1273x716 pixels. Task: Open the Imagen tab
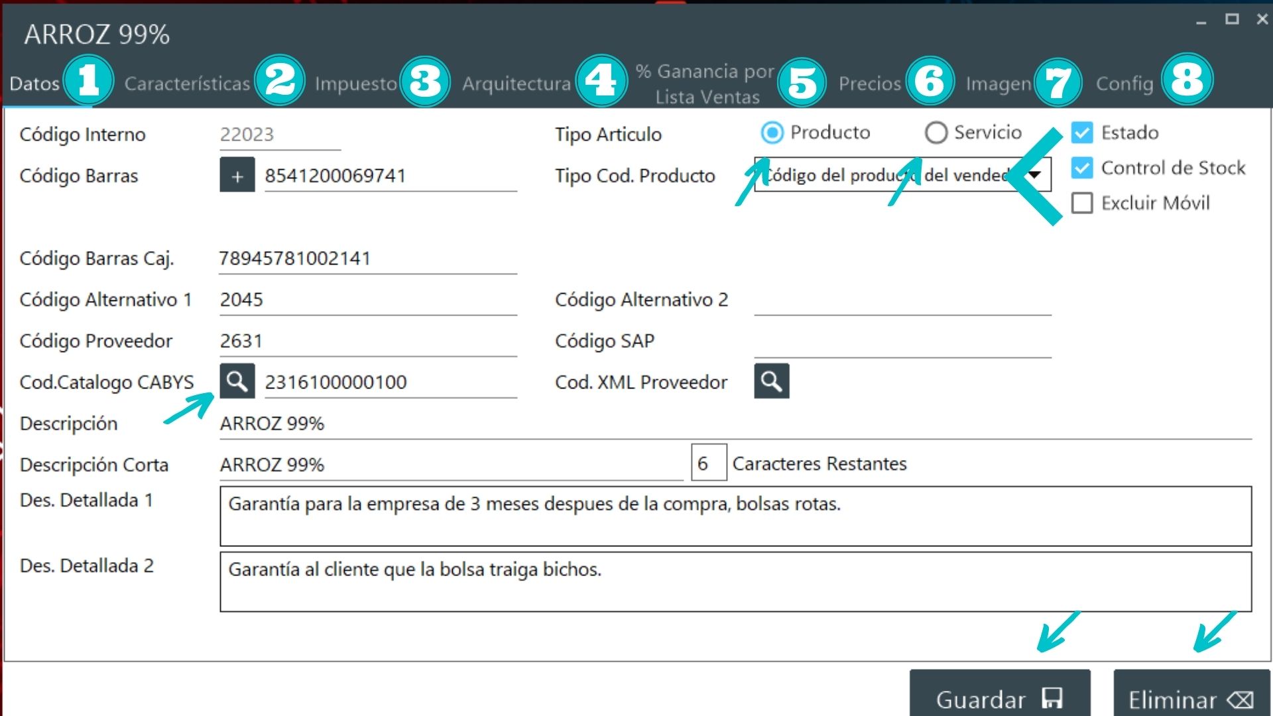998,84
